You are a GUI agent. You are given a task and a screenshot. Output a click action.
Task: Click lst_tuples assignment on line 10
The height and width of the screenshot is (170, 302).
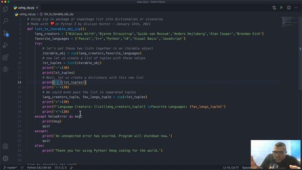pos(72,63)
